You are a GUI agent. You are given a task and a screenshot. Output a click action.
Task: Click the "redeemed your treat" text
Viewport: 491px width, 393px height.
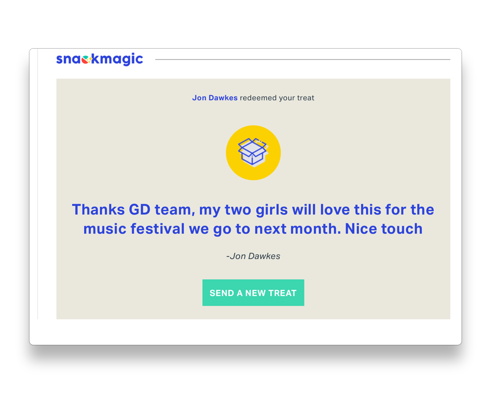[277, 98]
